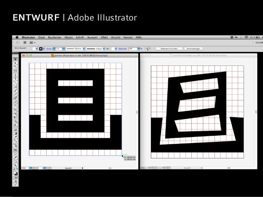Select the Scale tool
This screenshot has height=197, width=263.
(x=15, y=110)
